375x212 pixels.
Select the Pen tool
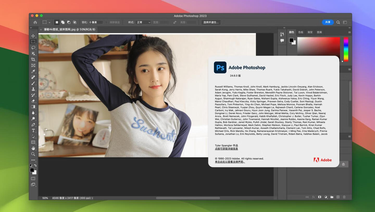click(x=33, y=125)
